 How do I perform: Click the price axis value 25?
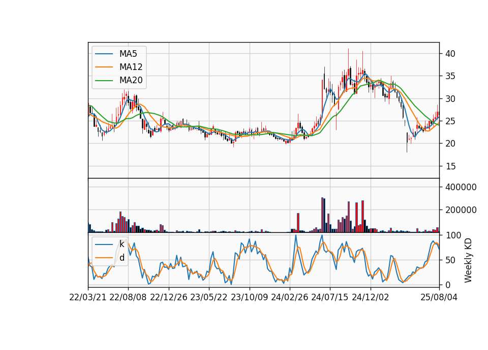pyautogui.click(x=450, y=121)
